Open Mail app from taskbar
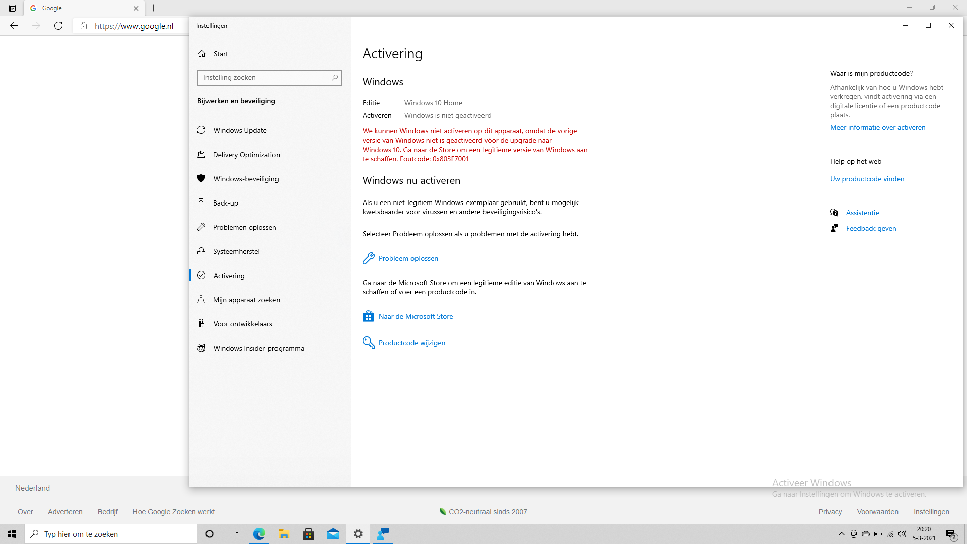Screen dimensions: 967x544 point(333,534)
